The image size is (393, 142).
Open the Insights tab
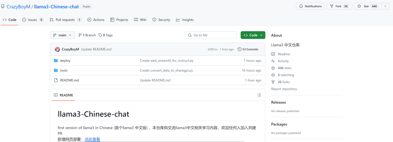(185, 20)
